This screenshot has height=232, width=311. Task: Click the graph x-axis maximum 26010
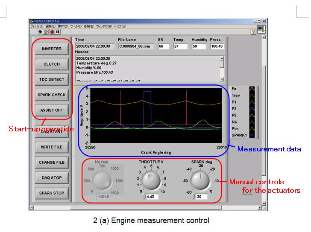coord(222,148)
